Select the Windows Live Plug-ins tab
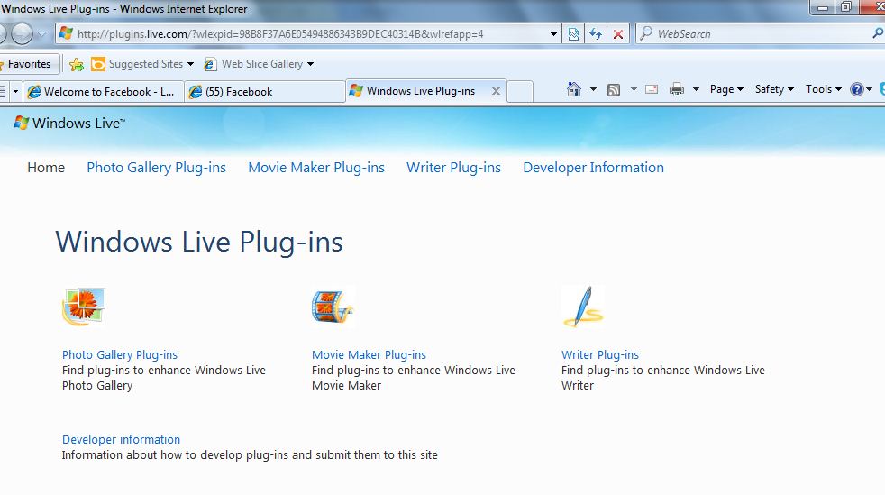 click(x=426, y=91)
